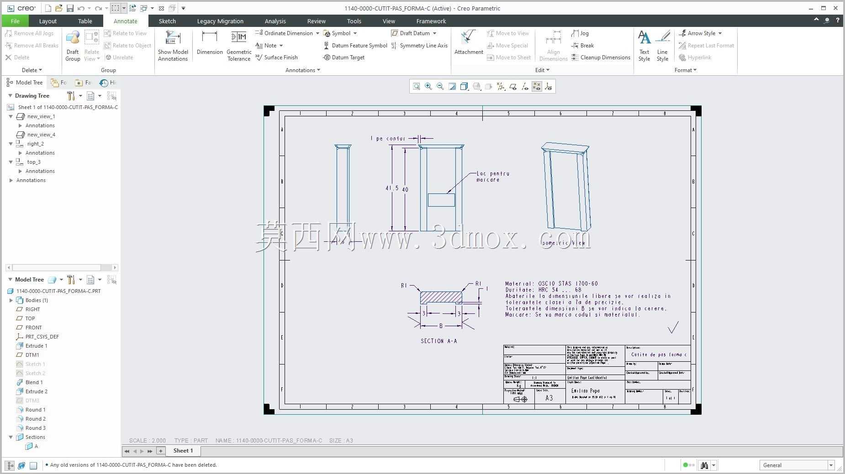Toggle coordinate system display visibility

pos(549,86)
